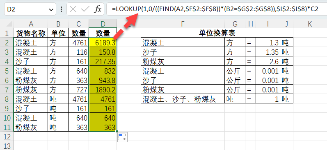Click cell G5 containing 公斤
The width and height of the screenshot is (327, 150).
(x=235, y=71)
